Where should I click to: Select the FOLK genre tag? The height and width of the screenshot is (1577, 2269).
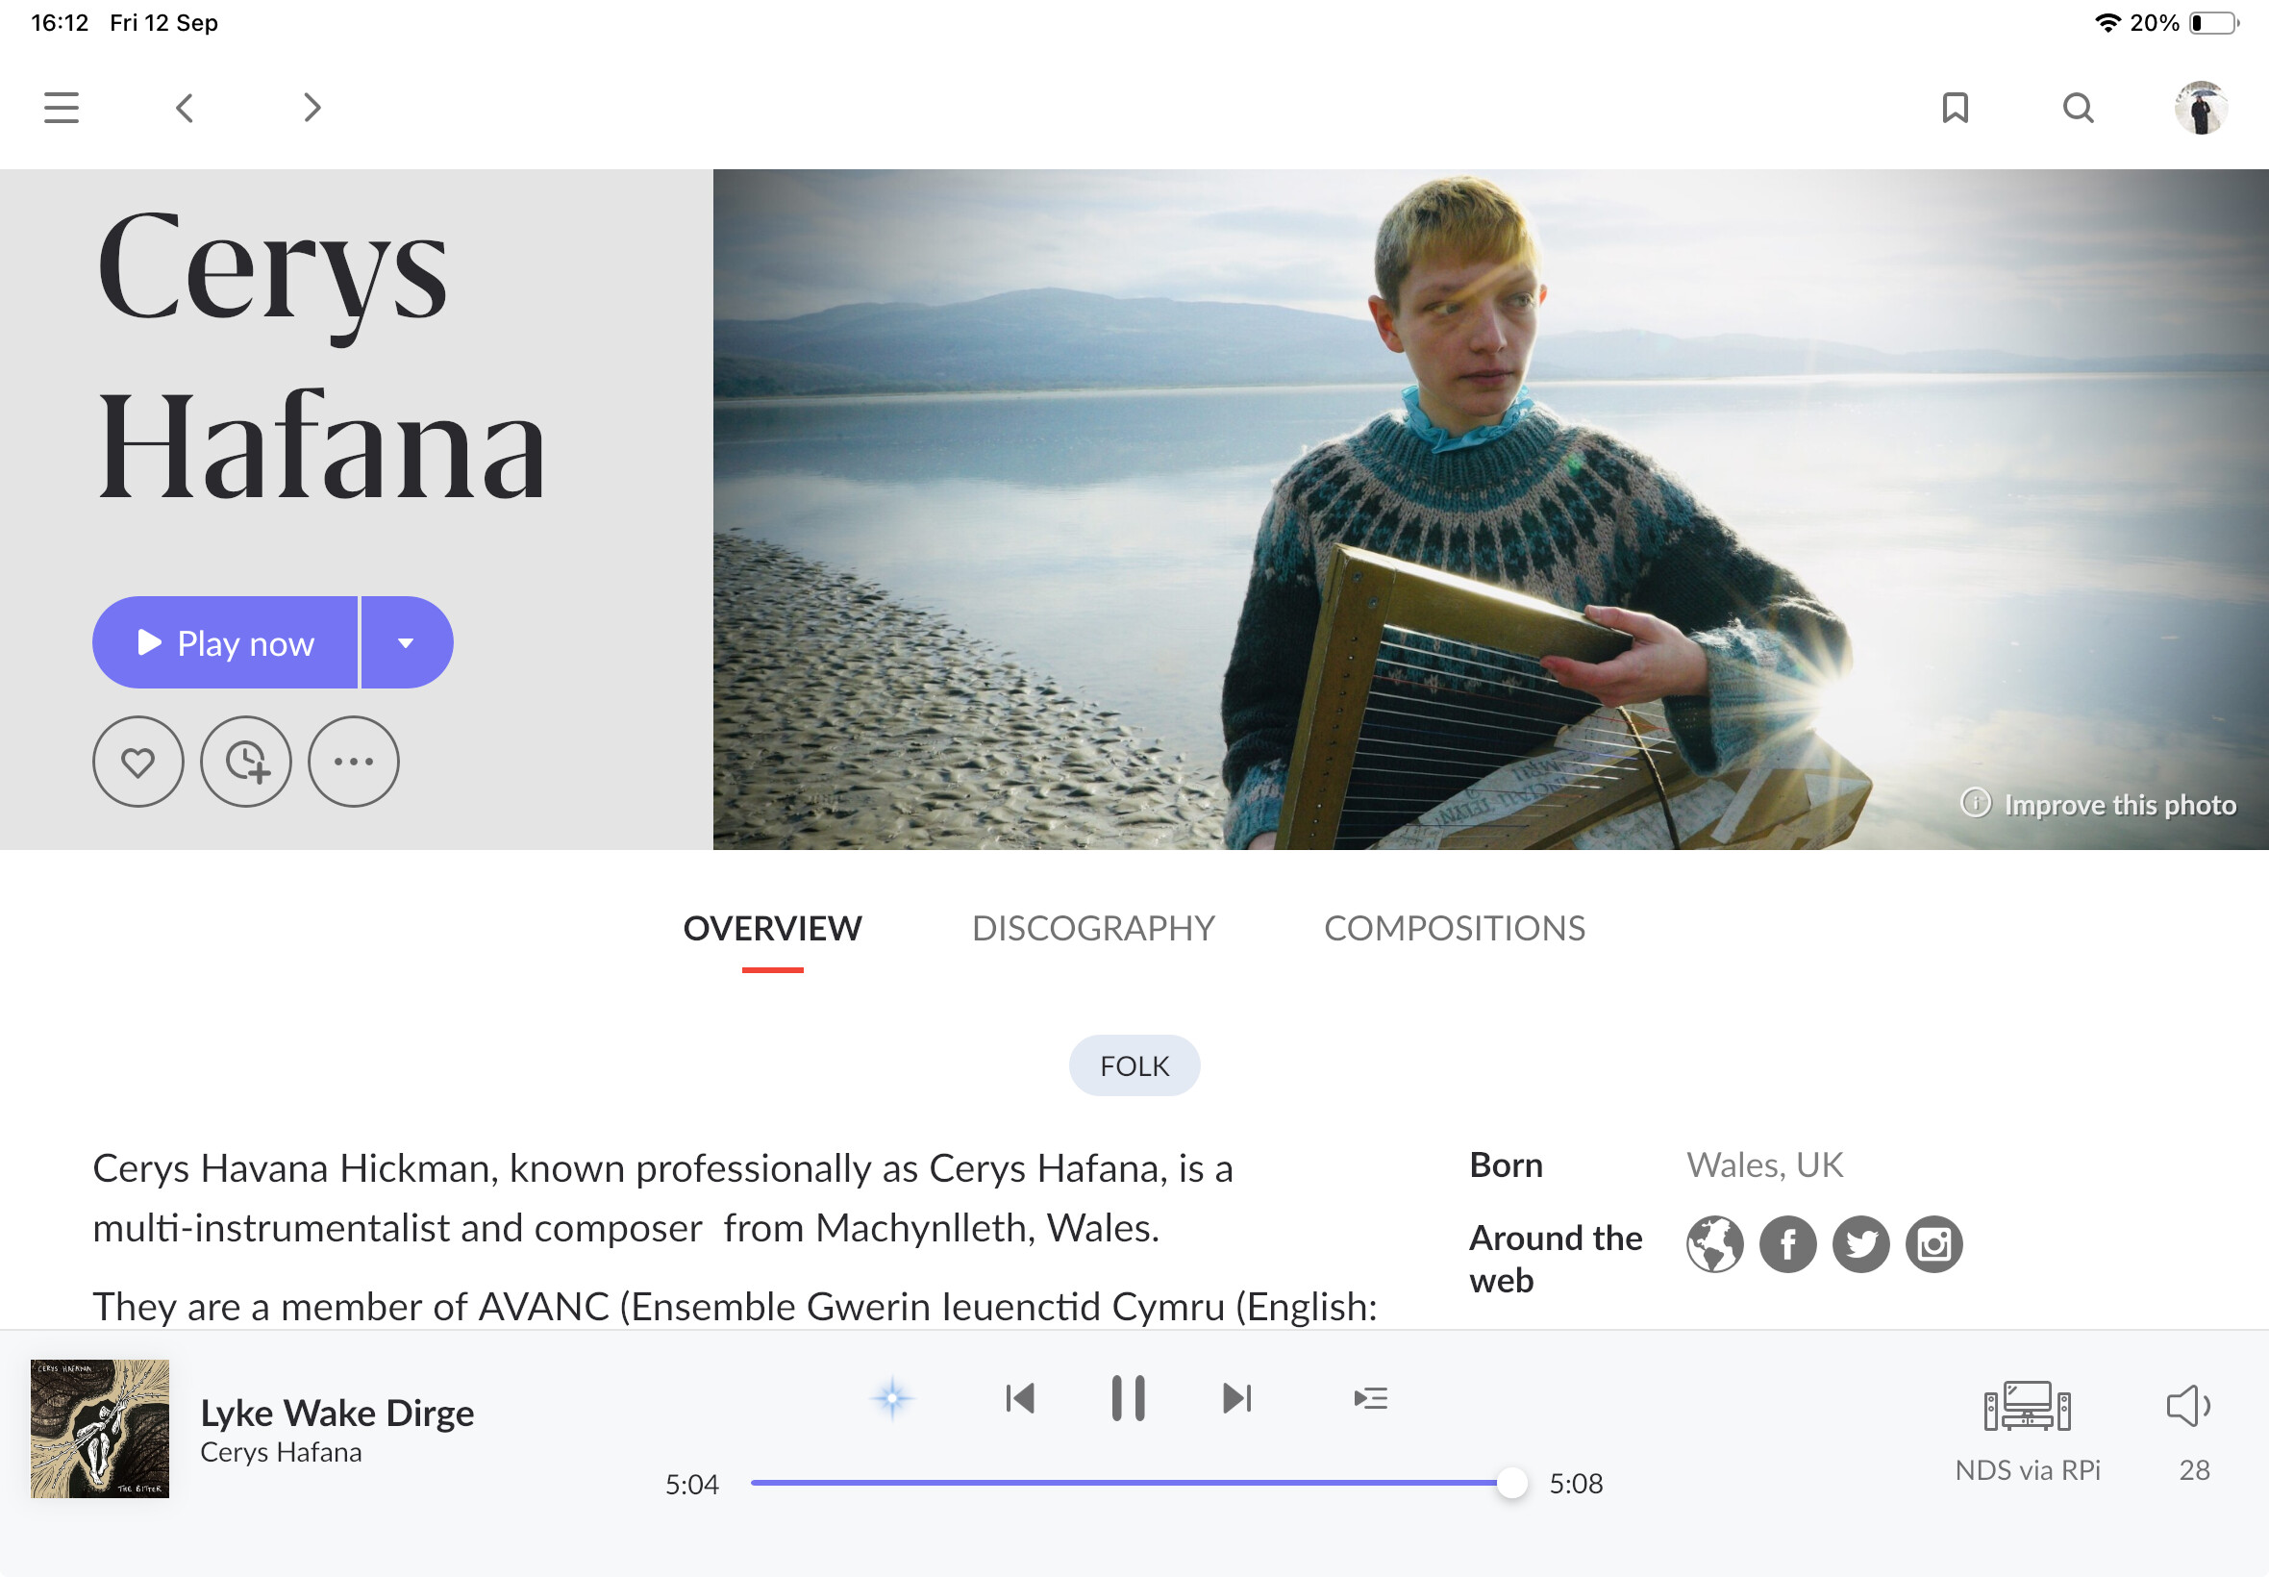click(x=1134, y=1066)
